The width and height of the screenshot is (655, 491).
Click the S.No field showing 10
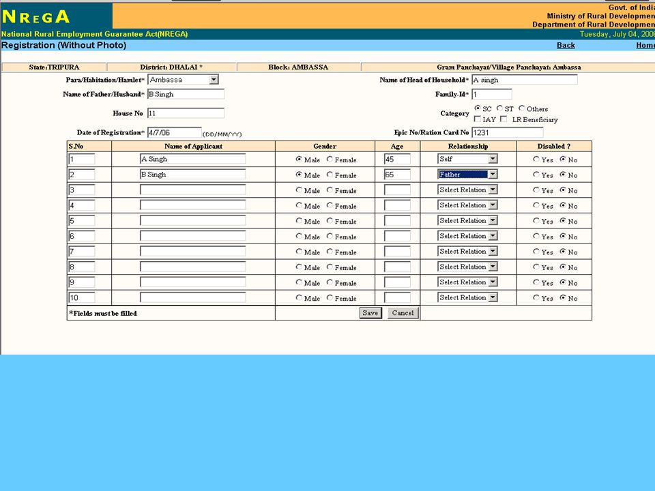click(82, 297)
